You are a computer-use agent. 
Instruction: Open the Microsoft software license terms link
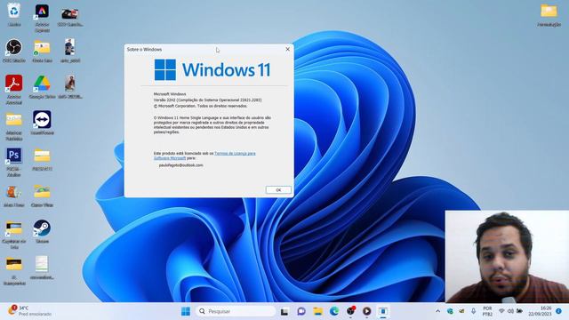click(204, 156)
